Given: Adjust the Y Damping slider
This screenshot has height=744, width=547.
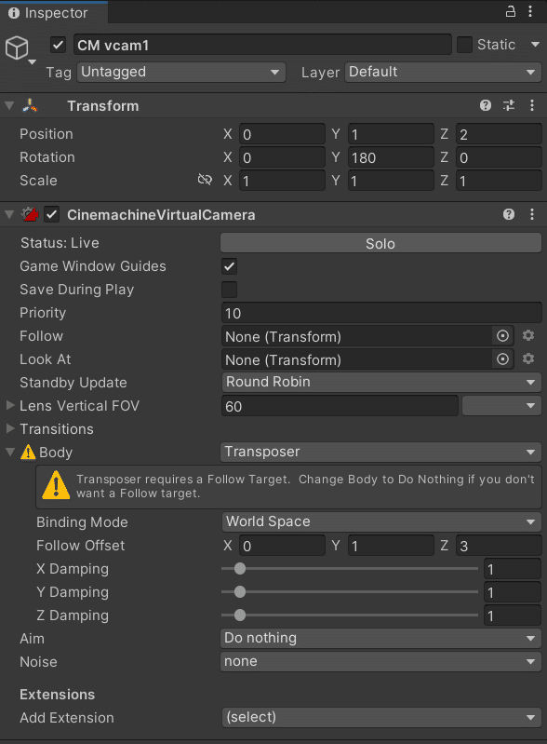Looking at the screenshot, I should pos(350,591).
